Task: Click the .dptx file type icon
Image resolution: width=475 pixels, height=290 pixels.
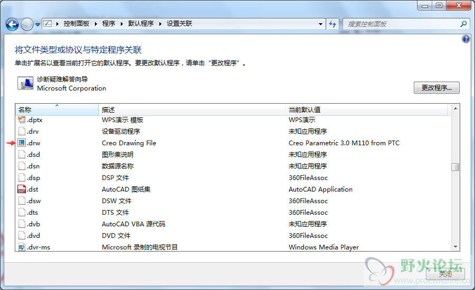Action: tap(22, 119)
